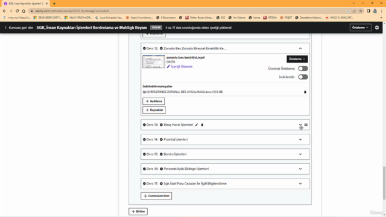This screenshot has width=386, height=217.
Task: Click the browser address bar URL
Action: 72,11
